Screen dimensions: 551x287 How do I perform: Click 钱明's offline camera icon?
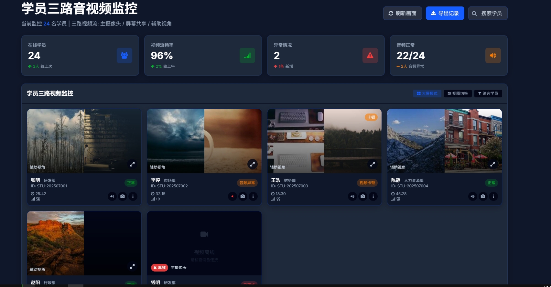coord(204,234)
